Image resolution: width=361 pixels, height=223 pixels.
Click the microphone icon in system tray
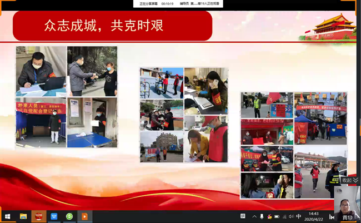[263, 216]
